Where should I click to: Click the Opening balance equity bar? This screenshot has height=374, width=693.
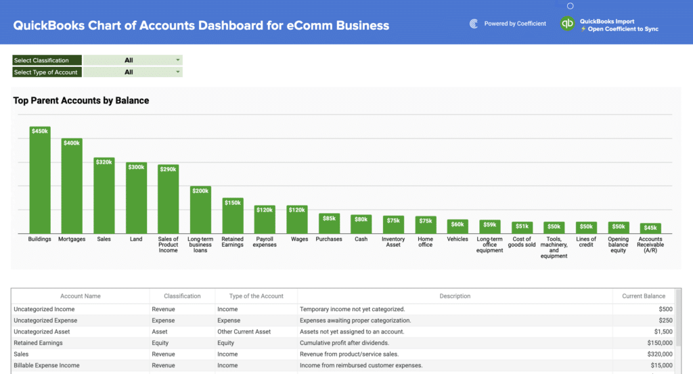click(x=618, y=228)
